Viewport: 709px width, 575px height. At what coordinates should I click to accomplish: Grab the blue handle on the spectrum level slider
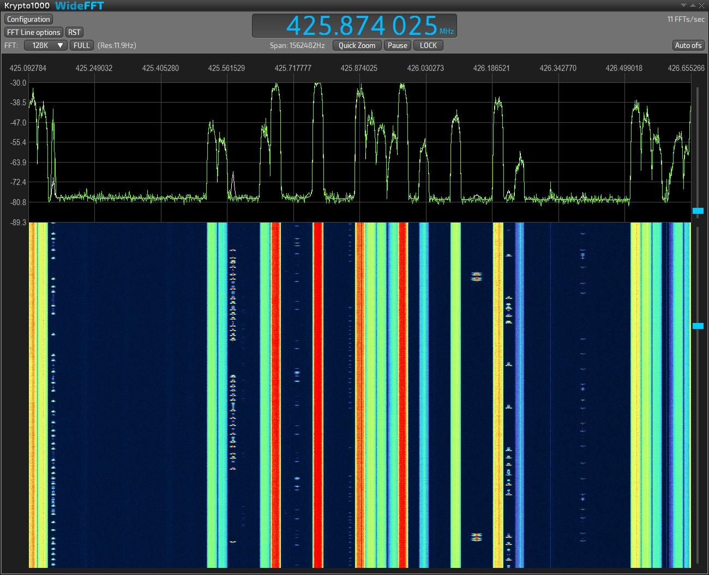click(698, 211)
